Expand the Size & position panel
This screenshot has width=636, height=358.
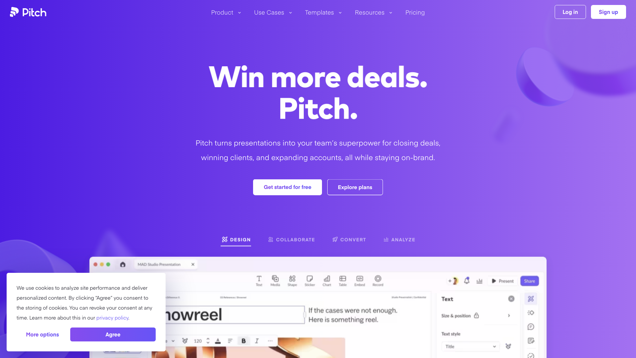tap(509, 315)
